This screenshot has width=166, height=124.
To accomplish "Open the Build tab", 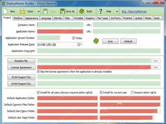I will click(157, 18).
